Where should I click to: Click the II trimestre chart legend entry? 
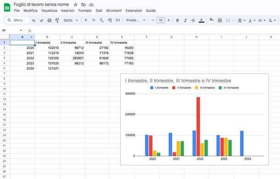click(182, 88)
